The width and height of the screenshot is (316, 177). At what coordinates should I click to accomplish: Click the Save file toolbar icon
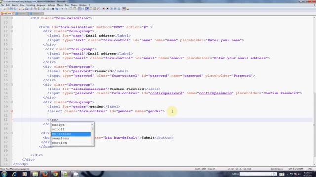click(x=11, y=9)
